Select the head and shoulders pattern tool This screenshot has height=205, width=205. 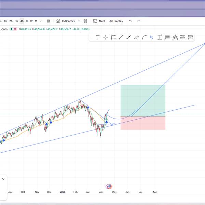coord(175,37)
